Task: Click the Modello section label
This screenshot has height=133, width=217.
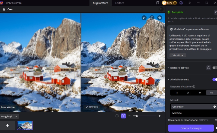Action: click(175, 100)
